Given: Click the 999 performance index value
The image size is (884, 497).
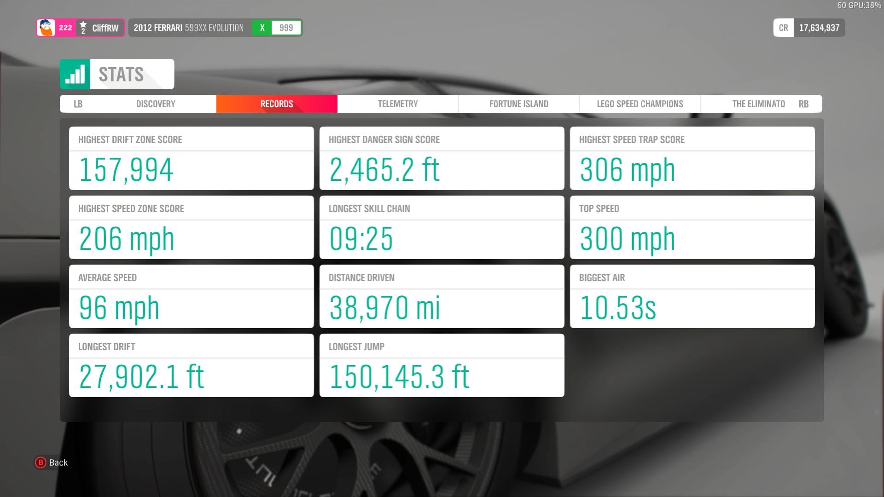Looking at the screenshot, I should point(286,28).
